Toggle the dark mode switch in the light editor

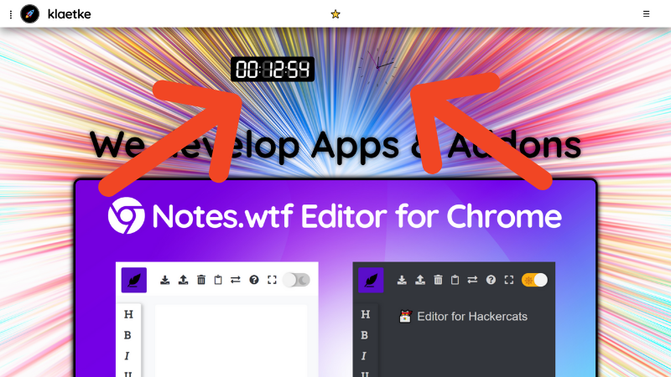[297, 280]
